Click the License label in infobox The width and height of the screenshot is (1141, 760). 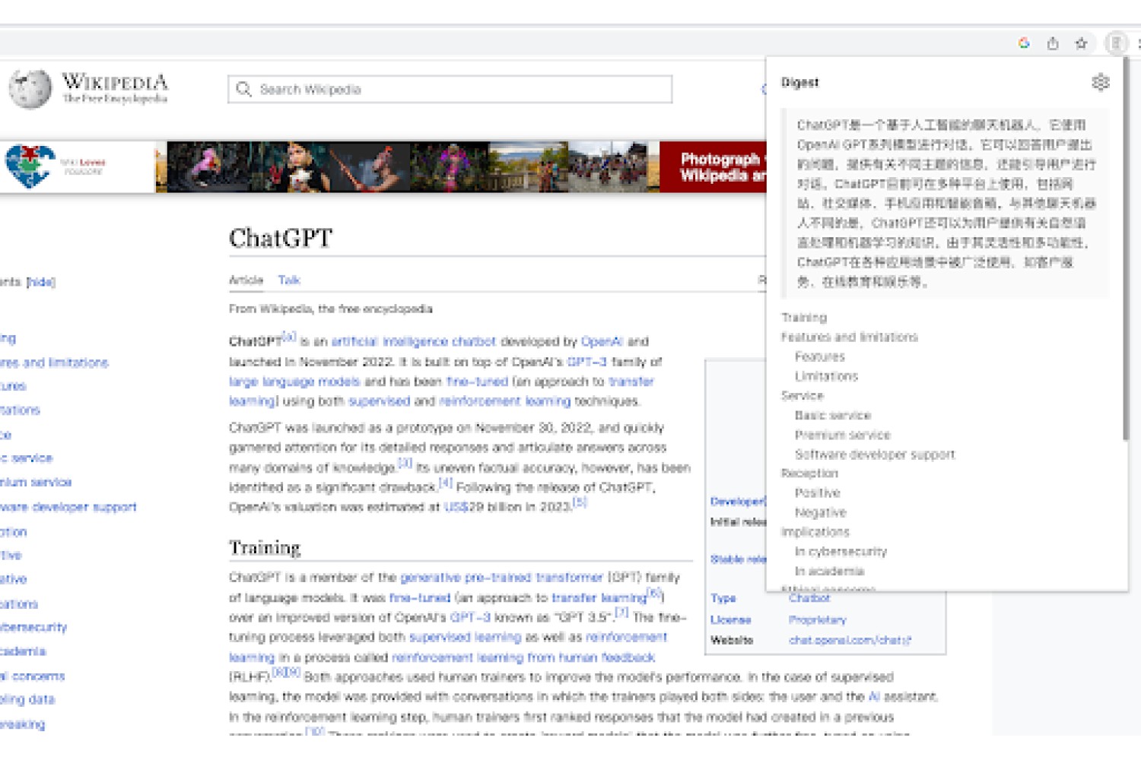click(730, 619)
